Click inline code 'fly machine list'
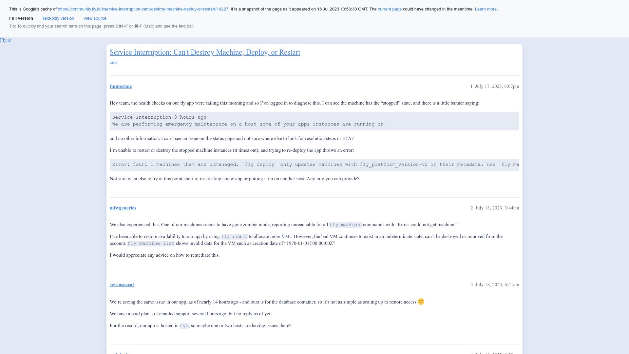Viewport: 629px width, 354px height. pyautogui.click(x=151, y=244)
